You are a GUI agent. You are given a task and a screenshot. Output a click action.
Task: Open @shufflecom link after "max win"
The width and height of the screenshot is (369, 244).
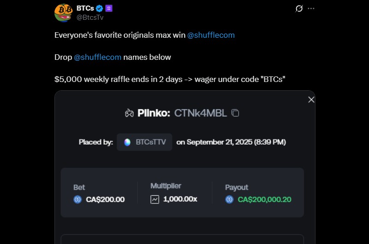(211, 35)
